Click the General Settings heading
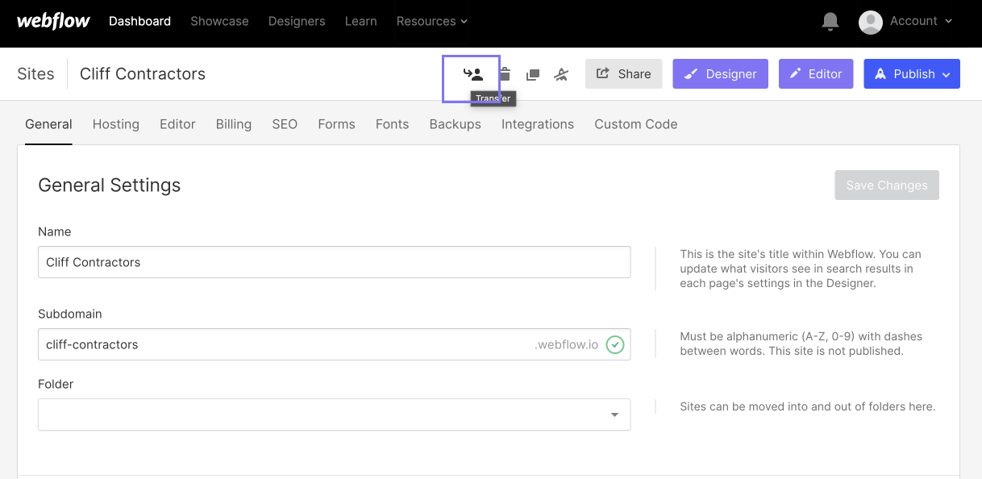The width and height of the screenshot is (982, 479). coord(110,185)
